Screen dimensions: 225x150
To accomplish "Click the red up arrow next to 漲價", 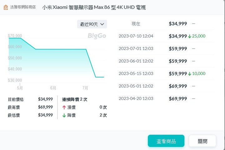I will pyautogui.click(x=64, y=107).
